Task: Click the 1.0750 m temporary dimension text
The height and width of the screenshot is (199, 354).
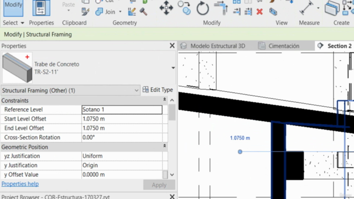Action: (240, 138)
